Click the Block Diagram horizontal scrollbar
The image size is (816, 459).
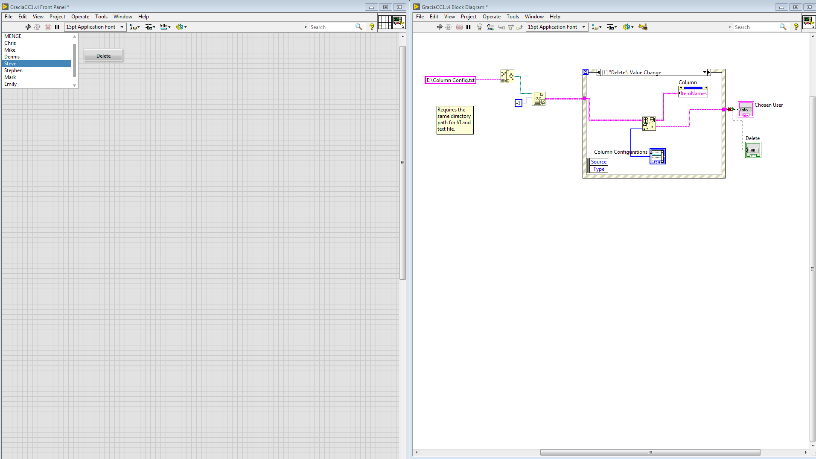coord(650,452)
